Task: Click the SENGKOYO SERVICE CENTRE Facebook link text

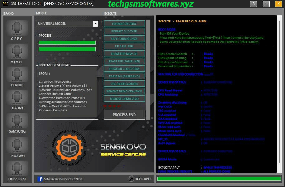Action: [63, 179]
